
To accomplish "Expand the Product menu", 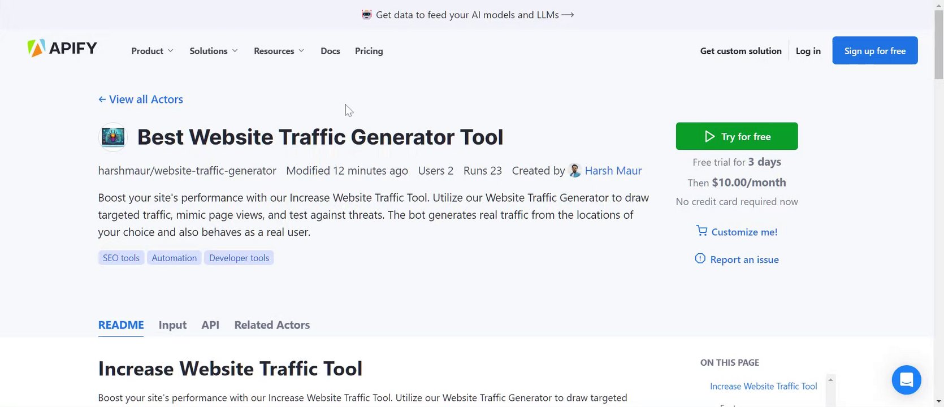I will 152,51.
